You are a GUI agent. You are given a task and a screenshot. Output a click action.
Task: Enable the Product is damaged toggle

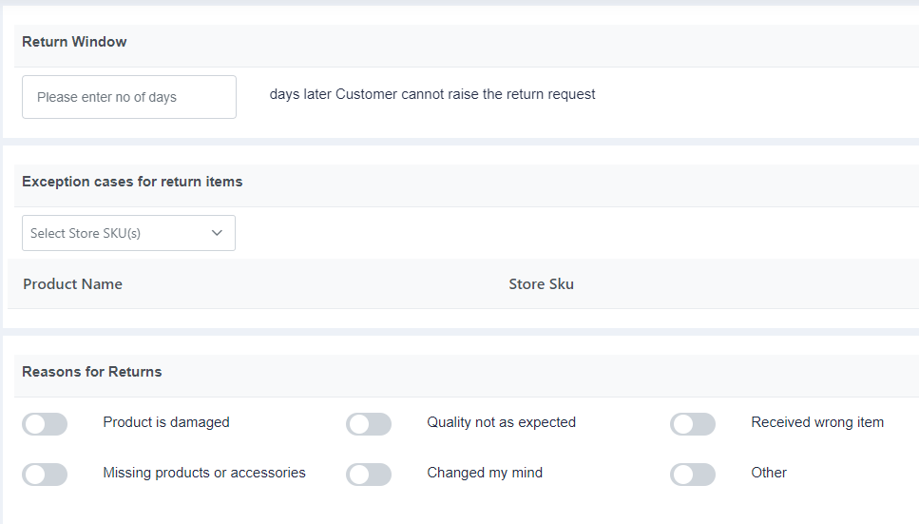tap(45, 423)
